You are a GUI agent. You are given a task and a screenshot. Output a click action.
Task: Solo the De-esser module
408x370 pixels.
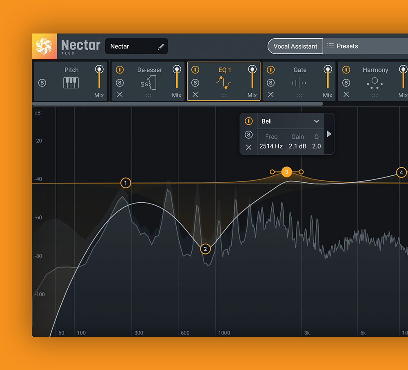point(120,83)
